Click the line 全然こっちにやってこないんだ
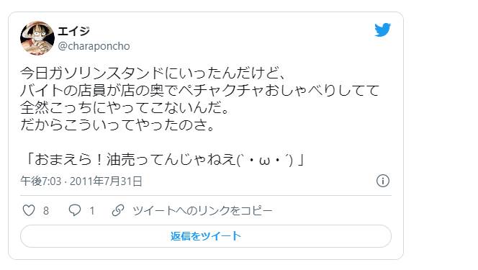 125,107
